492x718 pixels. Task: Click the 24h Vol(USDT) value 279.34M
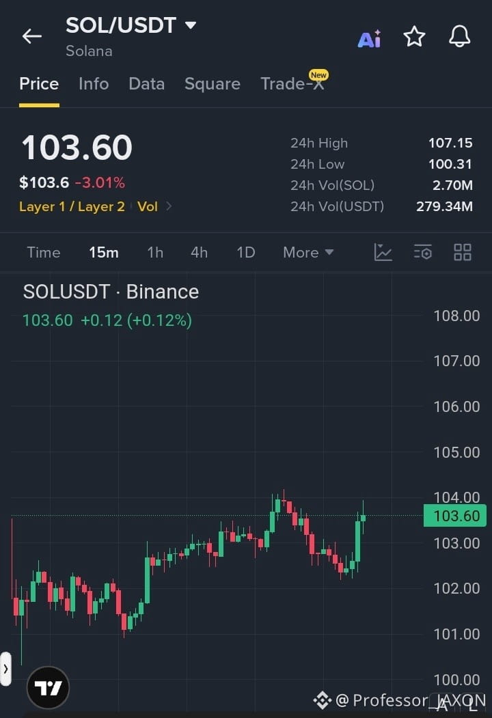pyautogui.click(x=444, y=206)
